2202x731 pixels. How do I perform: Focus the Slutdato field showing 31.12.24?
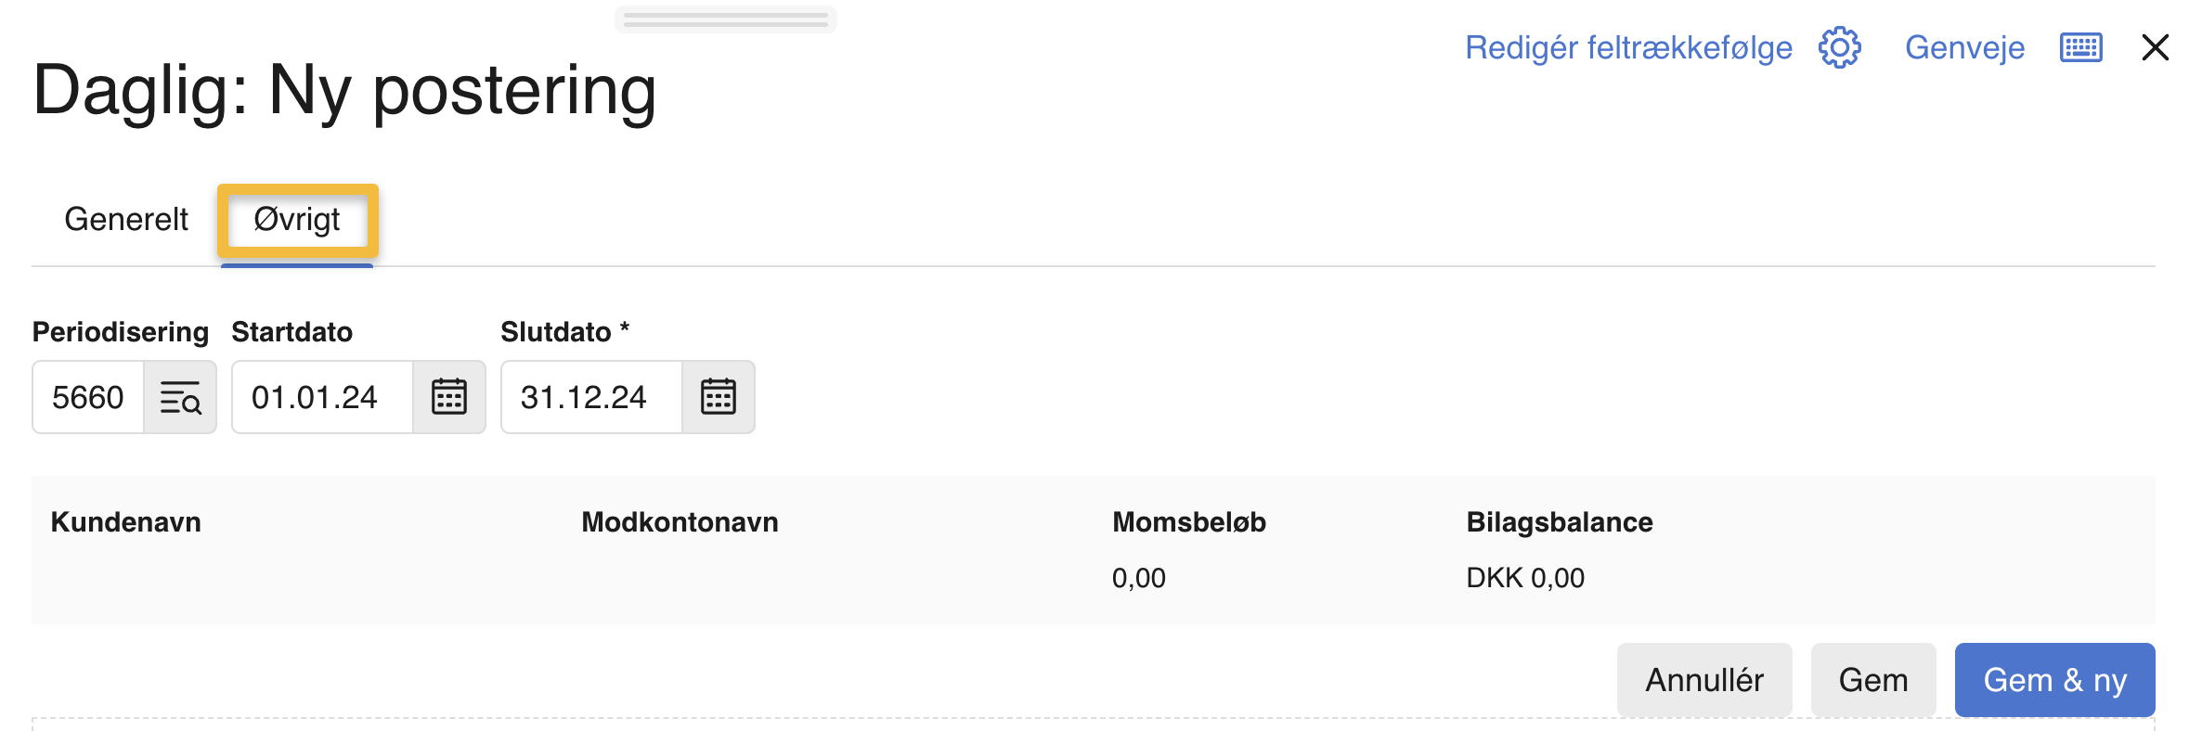(x=590, y=398)
